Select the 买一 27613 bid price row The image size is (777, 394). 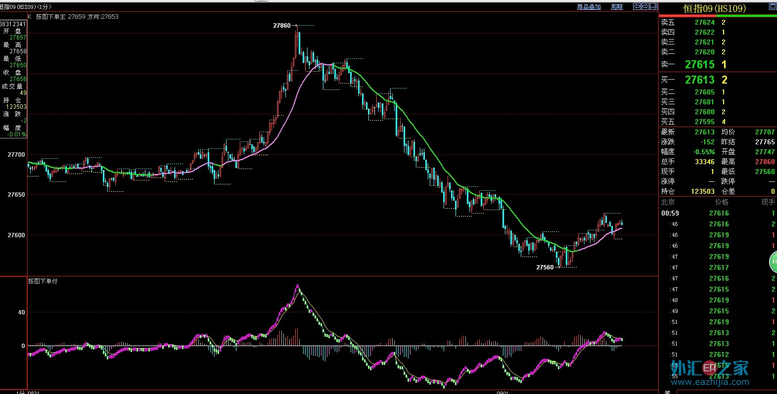(x=718, y=80)
